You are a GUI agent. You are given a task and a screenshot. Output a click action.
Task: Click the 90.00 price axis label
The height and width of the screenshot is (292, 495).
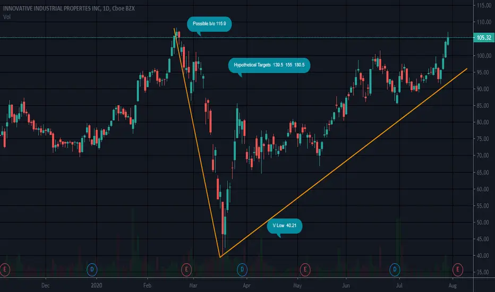[x=484, y=89]
